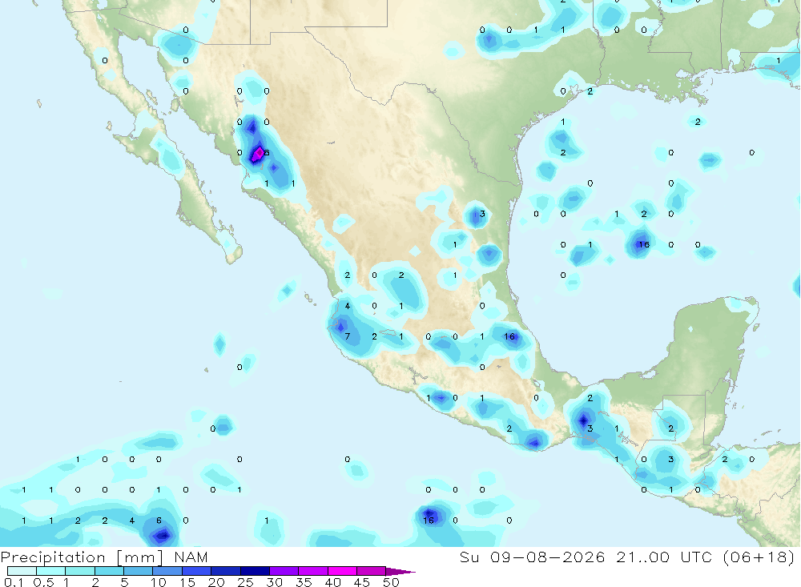Viewport: 801px width, 587px height.
Task: Click the '25' legend scale label
Action: coord(245,582)
